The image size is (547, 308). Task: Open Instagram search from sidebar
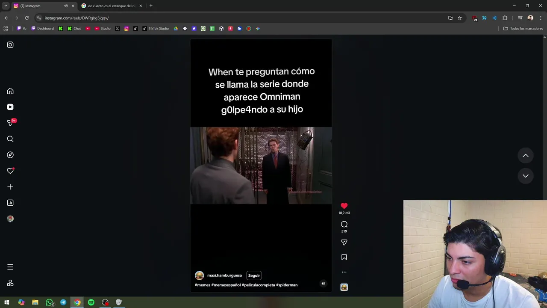click(x=10, y=139)
